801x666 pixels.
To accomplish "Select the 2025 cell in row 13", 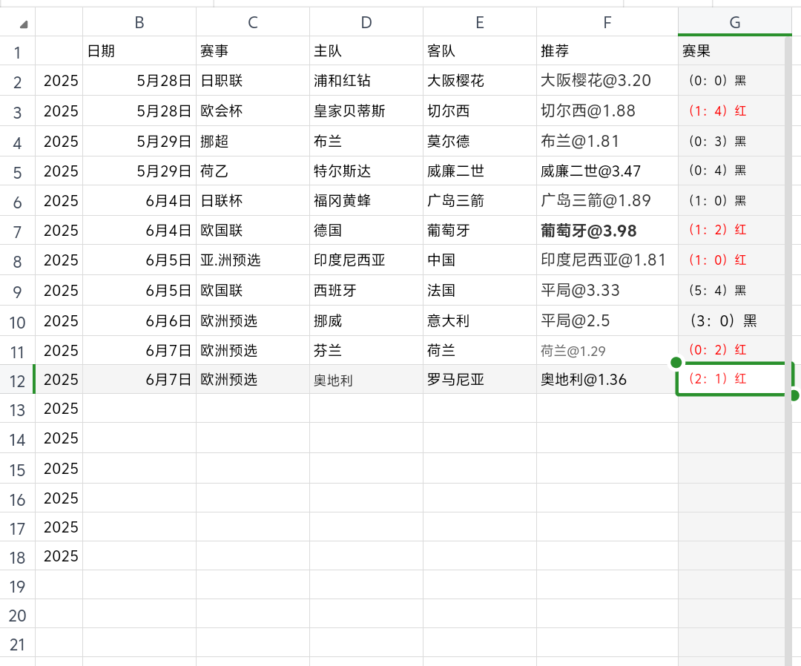I will [x=60, y=409].
